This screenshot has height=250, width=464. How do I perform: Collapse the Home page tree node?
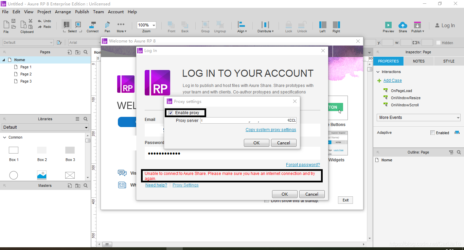(x=3, y=60)
